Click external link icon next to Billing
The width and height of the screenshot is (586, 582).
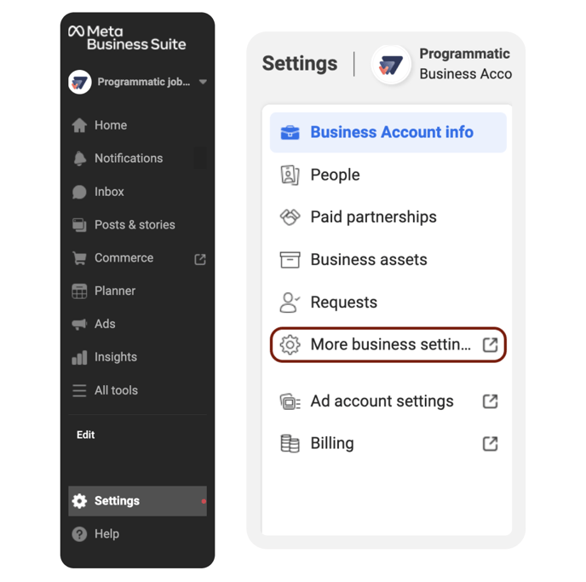(x=490, y=444)
